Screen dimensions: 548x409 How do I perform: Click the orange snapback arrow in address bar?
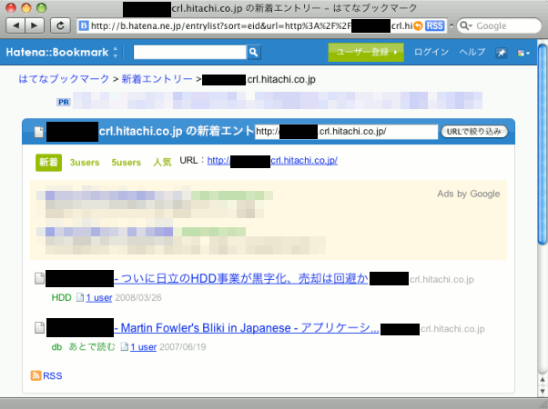coord(418,25)
